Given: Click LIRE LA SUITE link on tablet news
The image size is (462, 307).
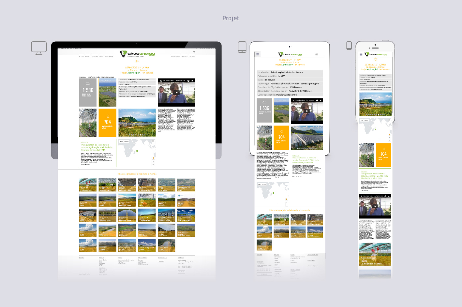Looking at the screenshot, I should click(x=297, y=176).
